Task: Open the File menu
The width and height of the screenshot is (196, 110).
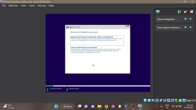Action: [4, 5]
